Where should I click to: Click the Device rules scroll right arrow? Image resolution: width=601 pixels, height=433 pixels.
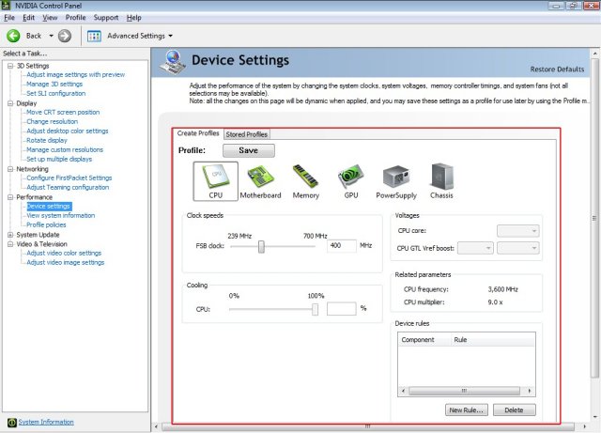(x=530, y=391)
